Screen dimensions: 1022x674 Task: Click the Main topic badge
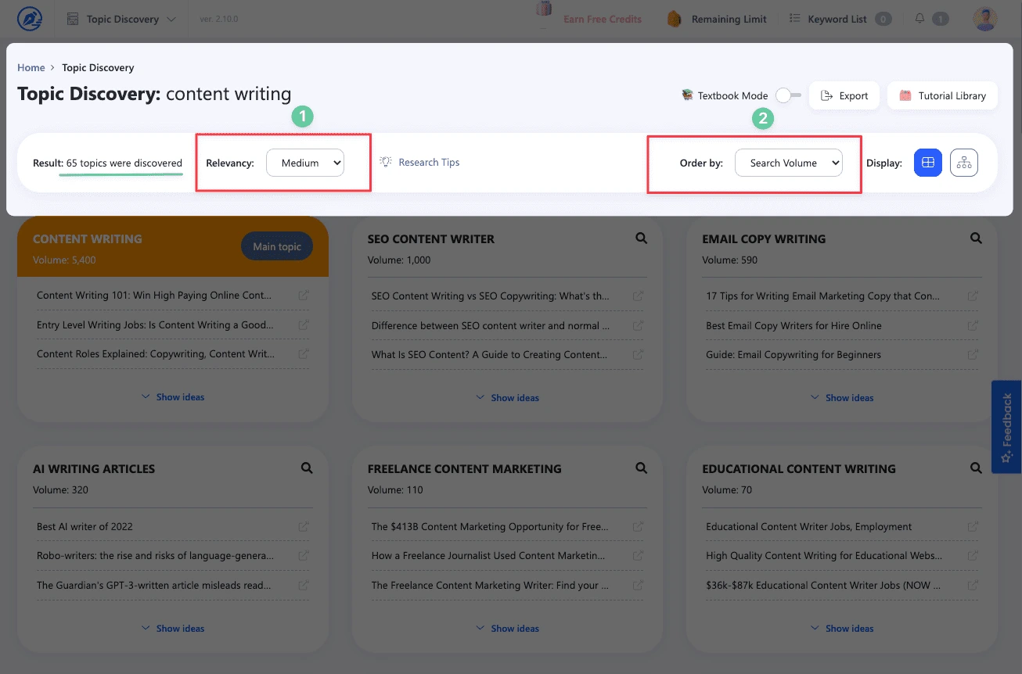click(277, 246)
